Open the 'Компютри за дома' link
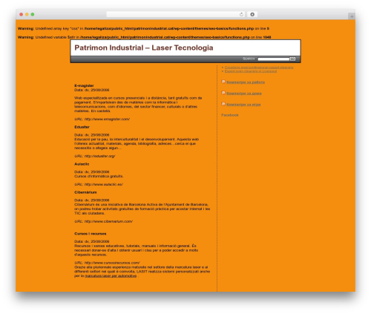 coord(244,94)
